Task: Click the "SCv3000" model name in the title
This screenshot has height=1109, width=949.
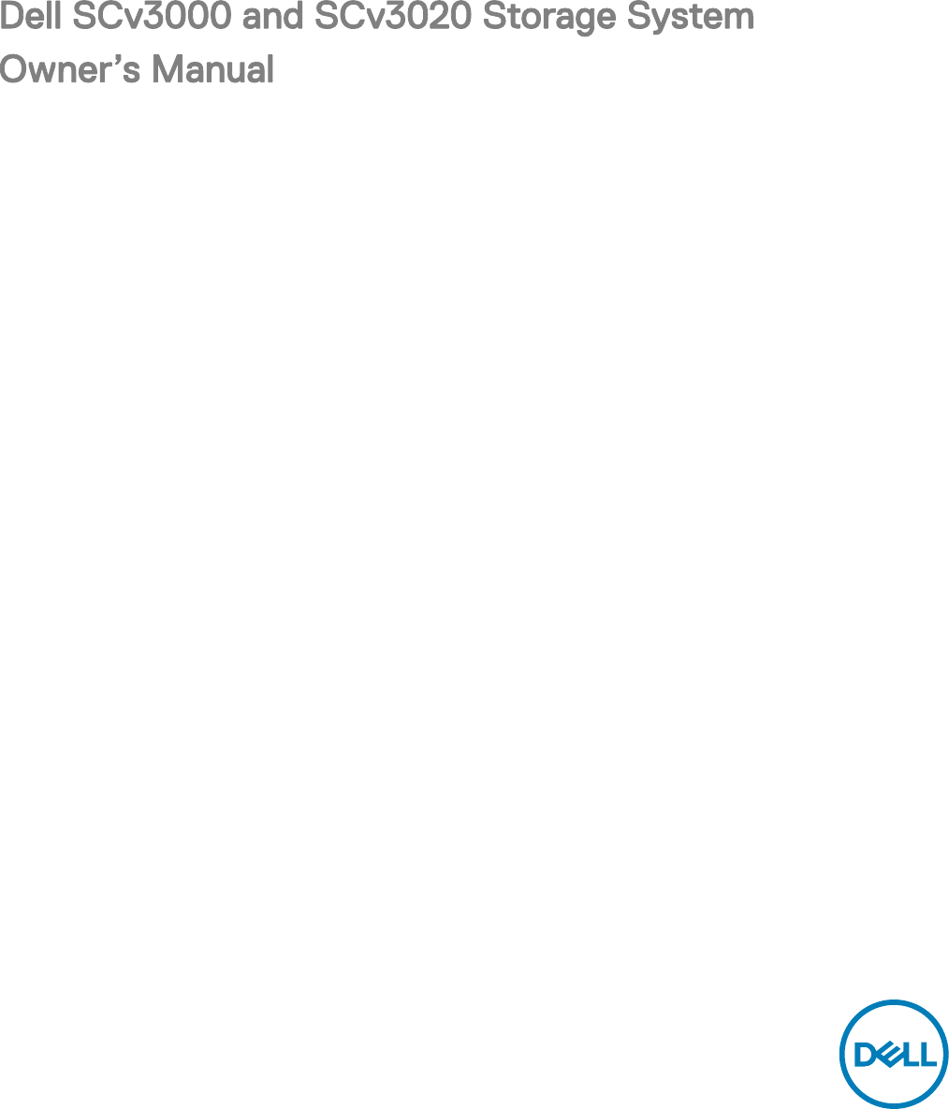Action: pos(152,16)
